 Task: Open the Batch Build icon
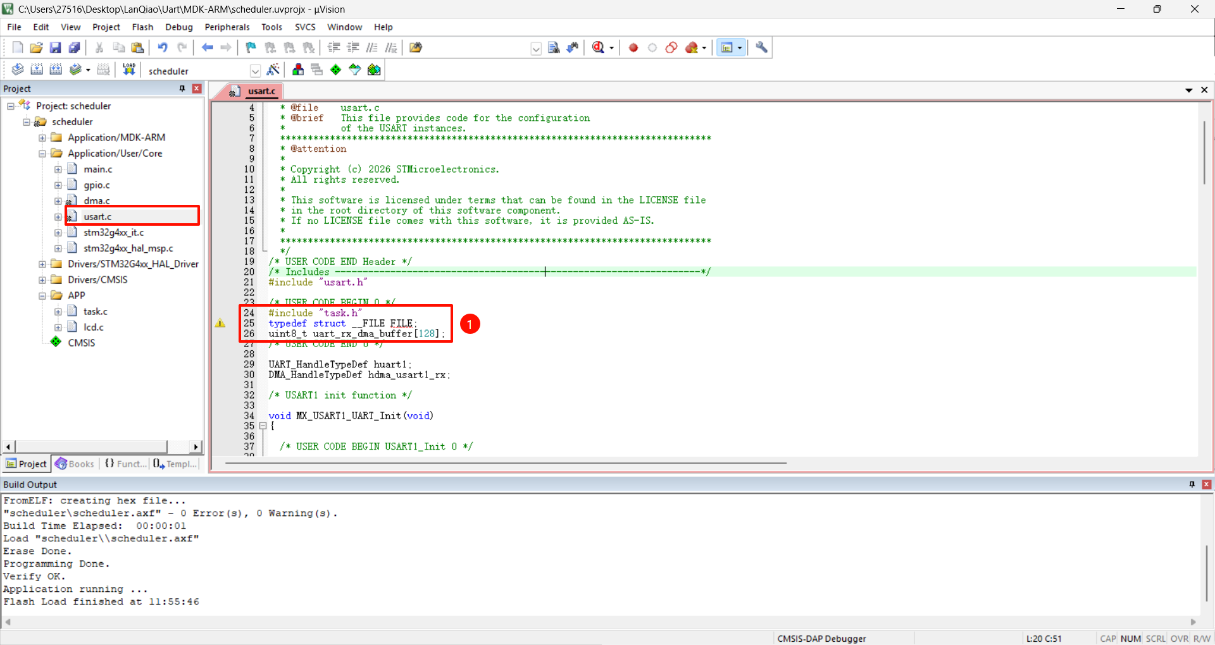(x=75, y=70)
